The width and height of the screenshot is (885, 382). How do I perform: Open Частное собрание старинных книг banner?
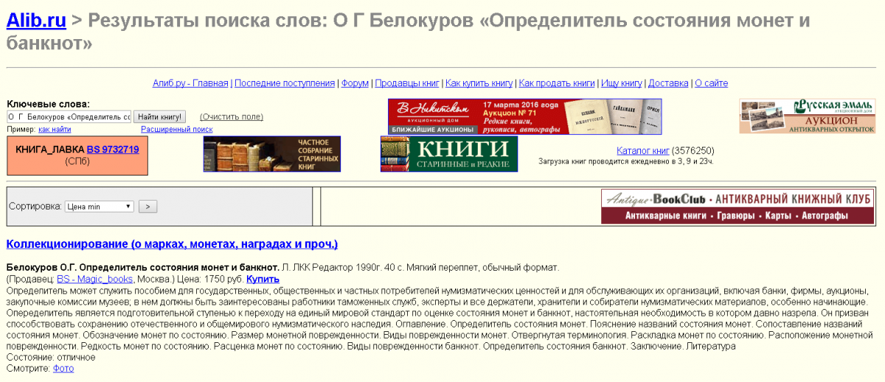272,153
